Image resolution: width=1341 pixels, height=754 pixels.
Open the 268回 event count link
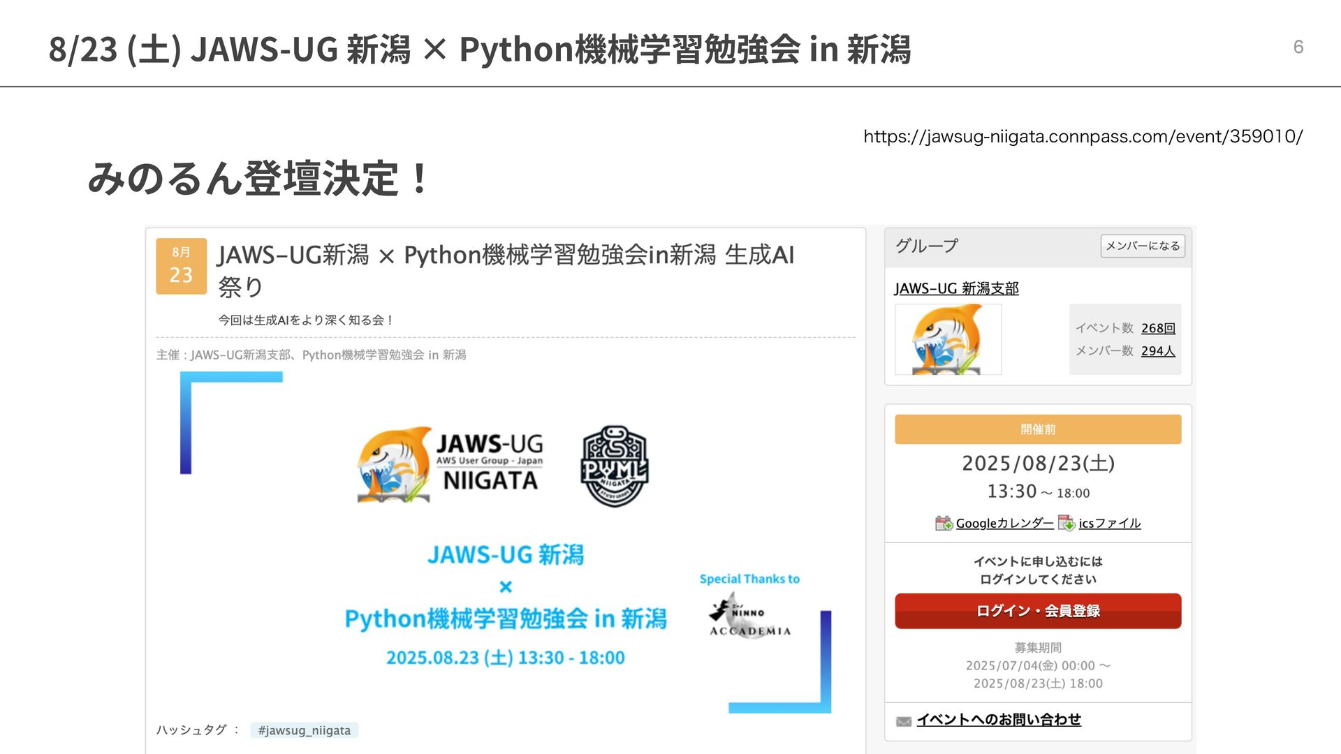(1158, 328)
